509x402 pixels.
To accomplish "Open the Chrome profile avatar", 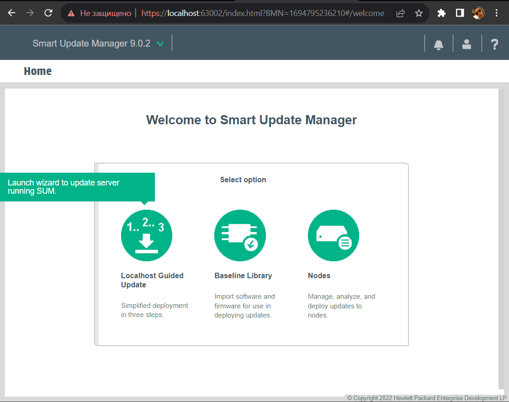I will click(478, 13).
